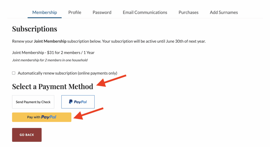This screenshot has height=147, width=270.
Task: Click the red arrow pointing at the payment heading
Action: click(112, 80)
